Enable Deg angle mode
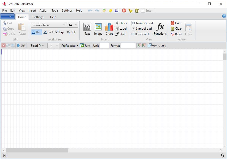 pos(37,32)
